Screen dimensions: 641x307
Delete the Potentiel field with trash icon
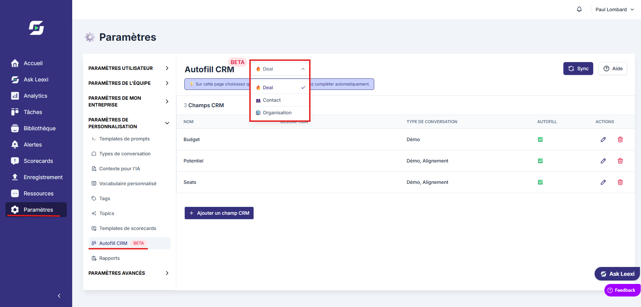click(620, 161)
